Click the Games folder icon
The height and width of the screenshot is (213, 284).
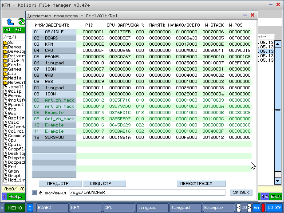tap(5, 69)
